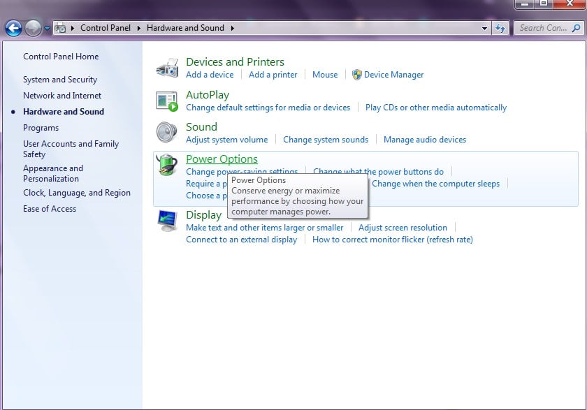Click the Forward navigation arrow button

point(33,28)
